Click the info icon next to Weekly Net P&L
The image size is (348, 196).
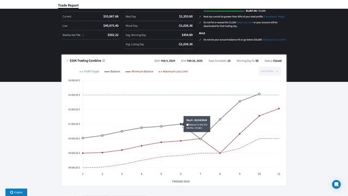click(x=83, y=35)
